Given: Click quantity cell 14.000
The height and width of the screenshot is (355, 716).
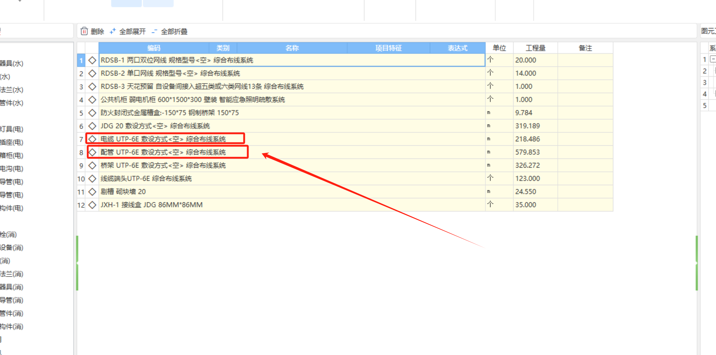Looking at the screenshot, I should tap(535, 73).
